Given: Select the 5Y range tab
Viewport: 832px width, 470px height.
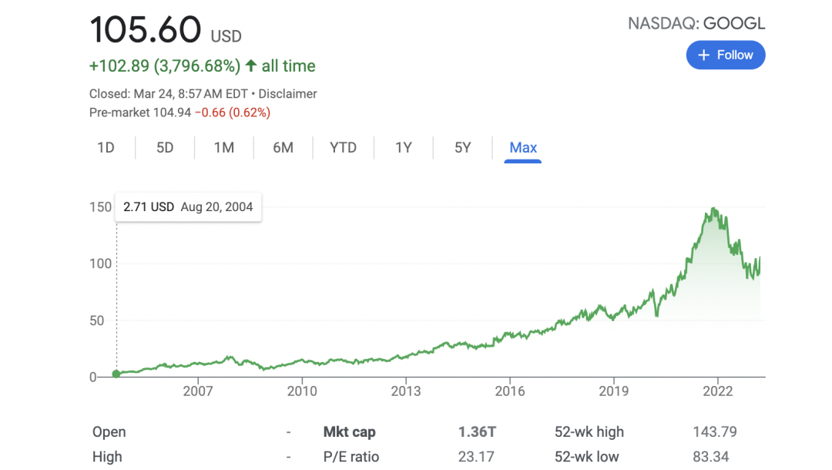Looking at the screenshot, I should pyautogui.click(x=462, y=147).
